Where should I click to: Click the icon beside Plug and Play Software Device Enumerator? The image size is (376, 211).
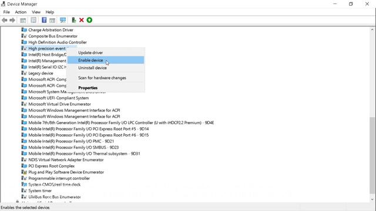(x=24, y=172)
